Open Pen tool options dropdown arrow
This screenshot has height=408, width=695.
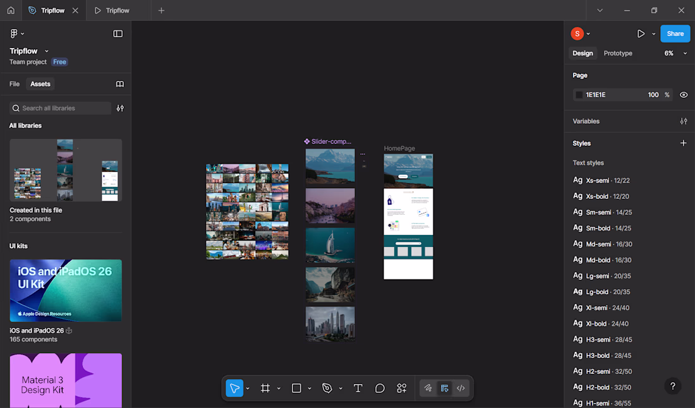pos(341,388)
